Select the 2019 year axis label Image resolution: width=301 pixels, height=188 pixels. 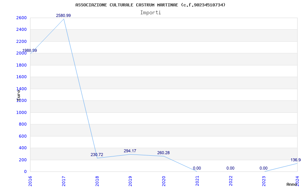click(x=130, y=181)
